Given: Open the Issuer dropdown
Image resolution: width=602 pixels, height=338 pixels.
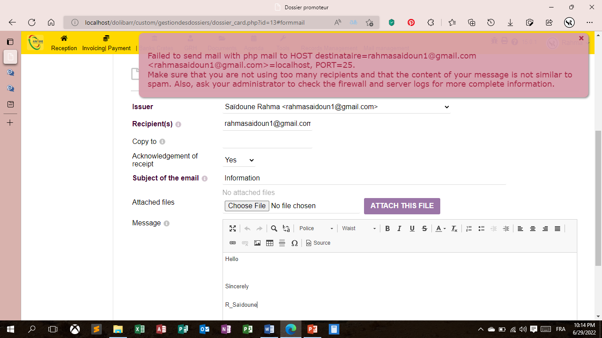Looking at the screenshot, I should coord(337,107).
